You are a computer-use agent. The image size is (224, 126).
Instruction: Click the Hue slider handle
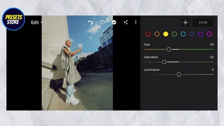tap(169, 49)
